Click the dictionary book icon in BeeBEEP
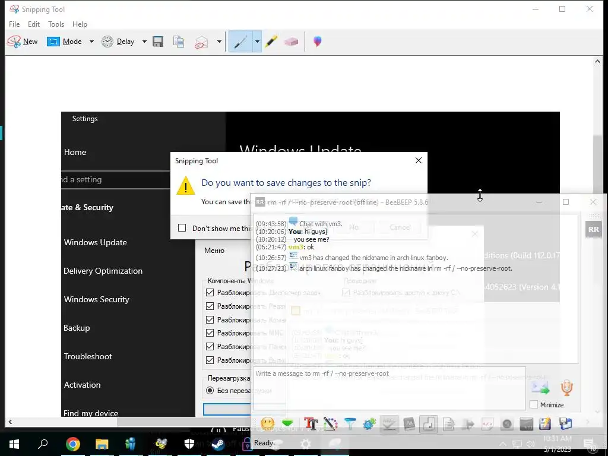The height and width of the screenshot is (456, 608). tap(408, 424)
